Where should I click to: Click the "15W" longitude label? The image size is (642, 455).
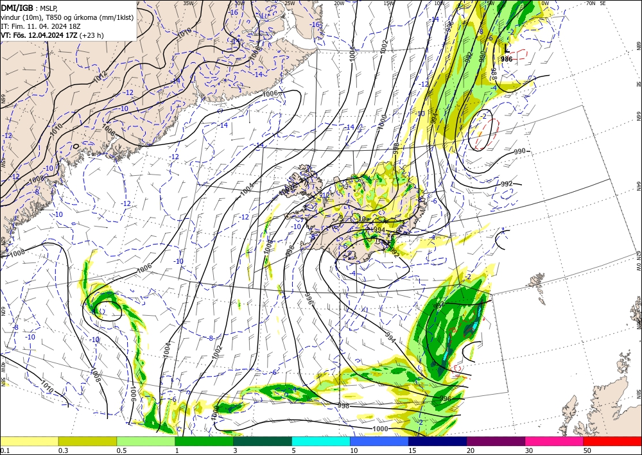(389, 3)
